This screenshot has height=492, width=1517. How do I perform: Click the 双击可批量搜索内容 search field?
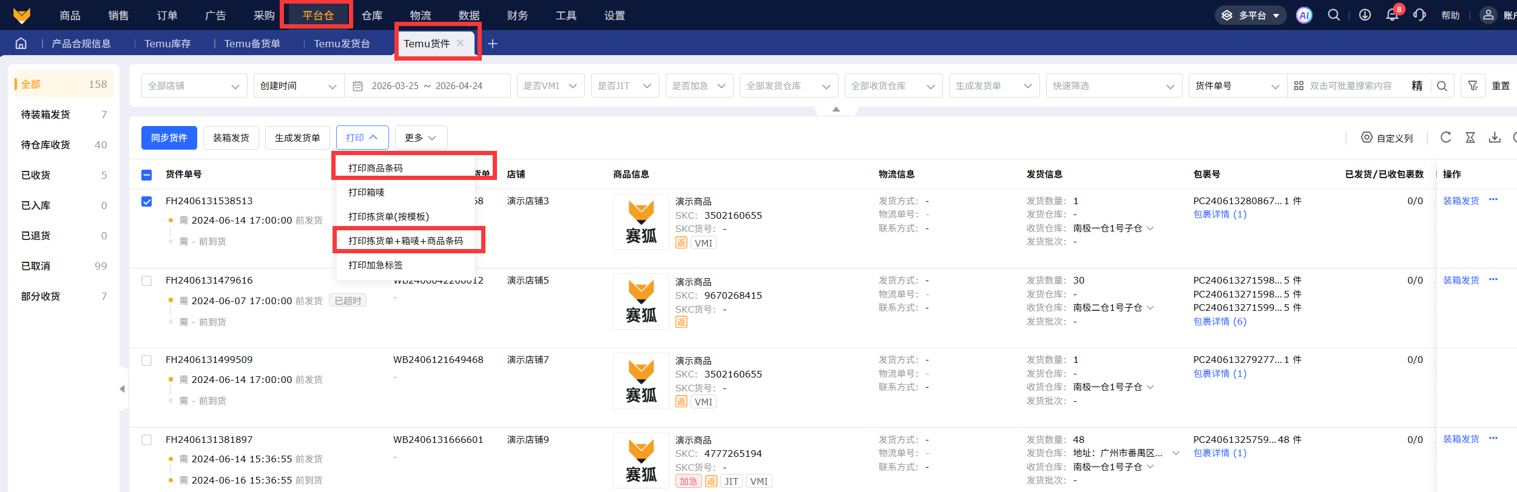(x=1351, y=86)
